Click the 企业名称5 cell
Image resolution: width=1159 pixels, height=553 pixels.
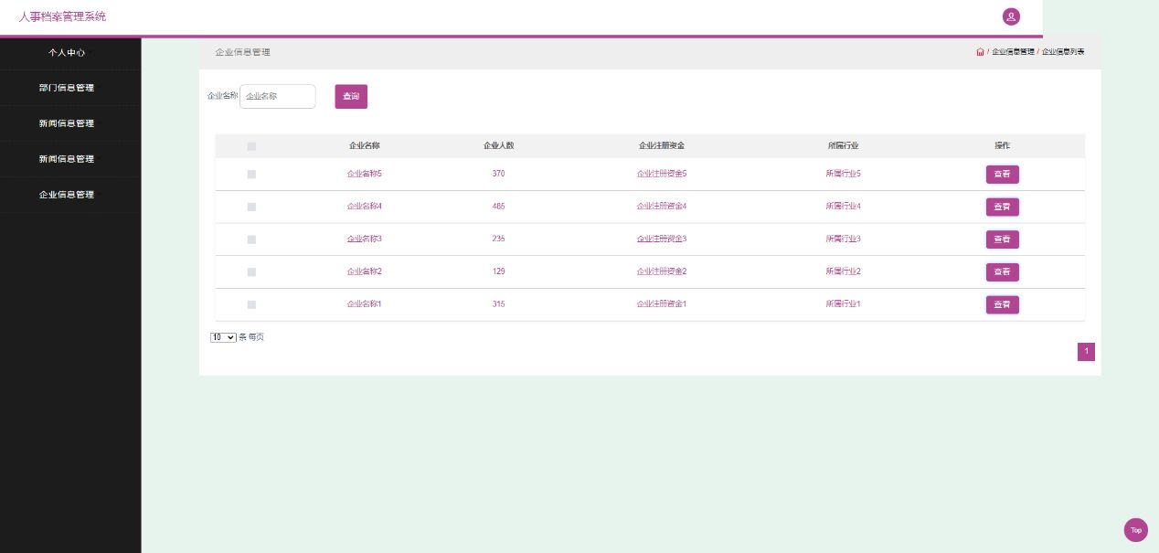(x=364, y=174)
